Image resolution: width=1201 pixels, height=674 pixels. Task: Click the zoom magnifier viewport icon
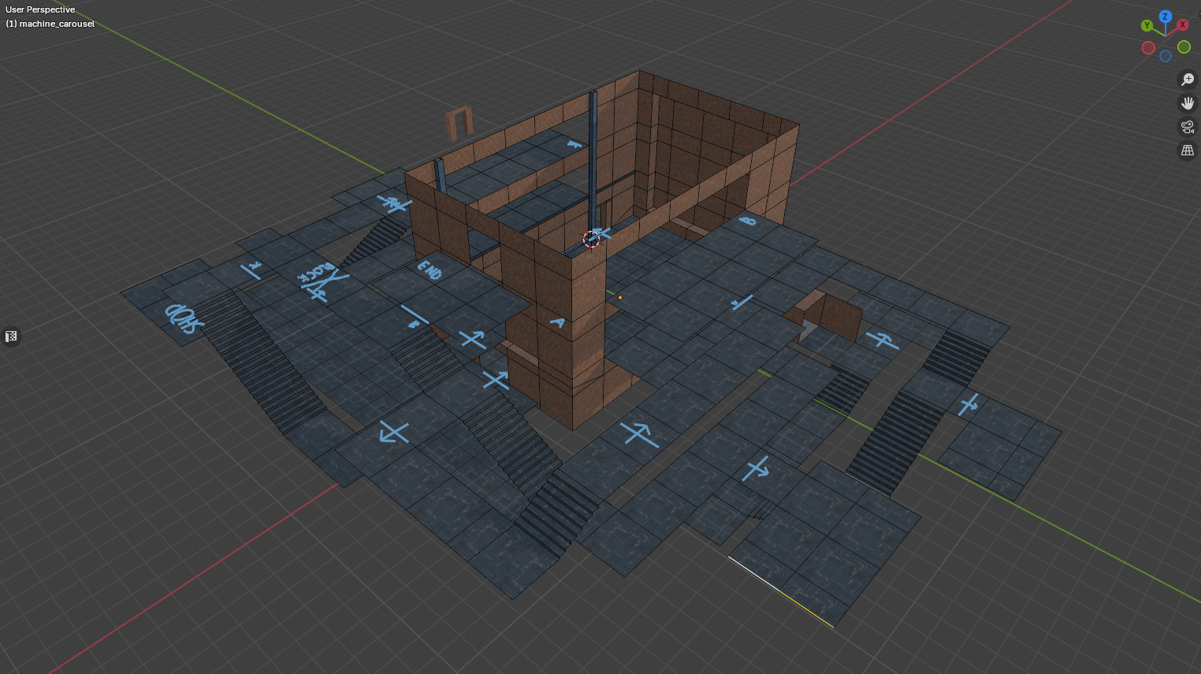pyautogui.click(x=1187, y=80)
